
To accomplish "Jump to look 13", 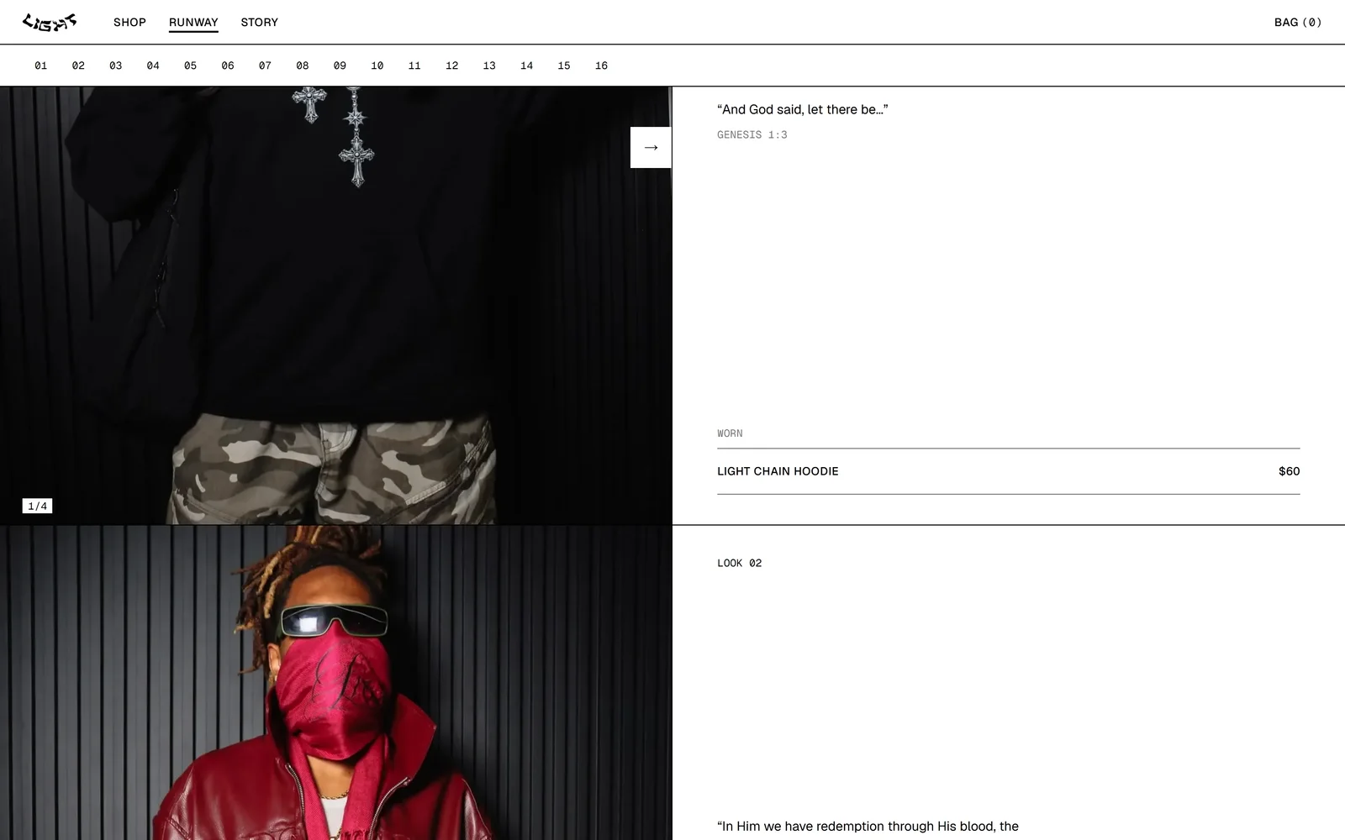I will 489,66.
